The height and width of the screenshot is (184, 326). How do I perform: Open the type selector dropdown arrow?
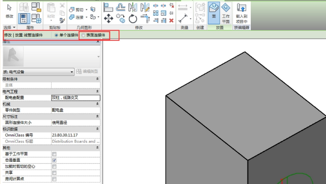pos(98,57)
